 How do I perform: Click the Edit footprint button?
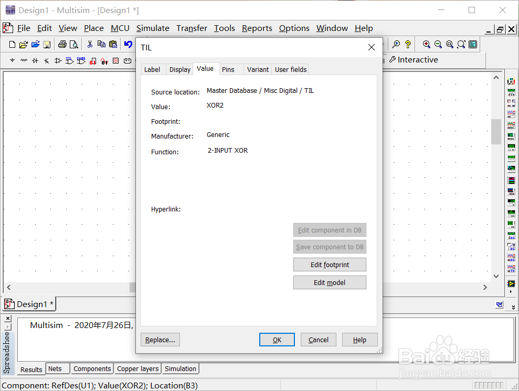[330, 265]
